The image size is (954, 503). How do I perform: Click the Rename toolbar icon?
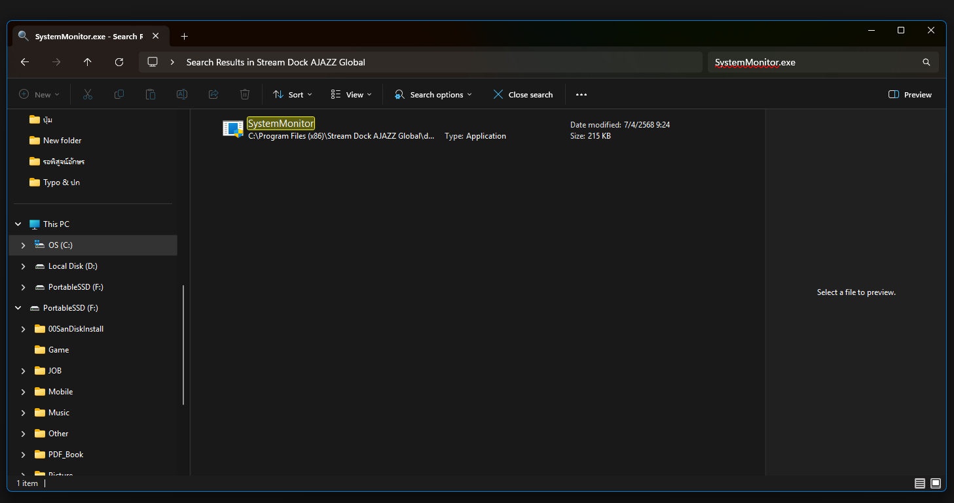tap(182, 95)
